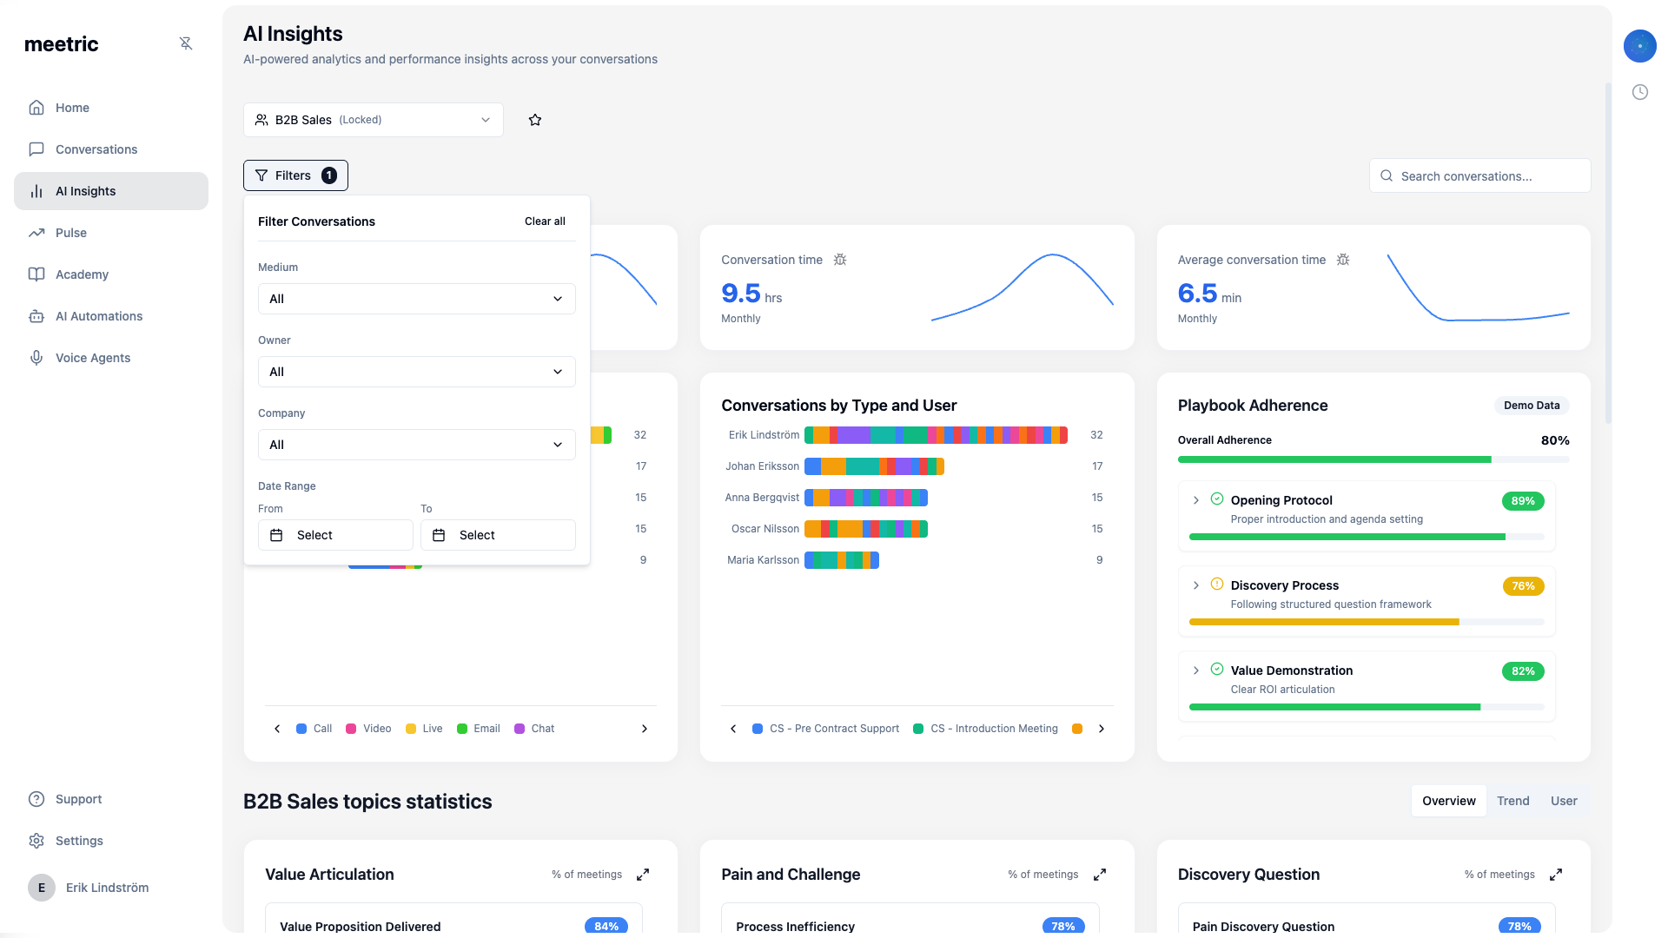This screenshot has width=1668, height=938.
Task: Toggle the Video legend item
Action: pos(367,729)
